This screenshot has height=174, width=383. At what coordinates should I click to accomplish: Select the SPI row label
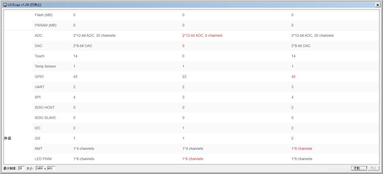pyautogui.click(x=38, y=97)
